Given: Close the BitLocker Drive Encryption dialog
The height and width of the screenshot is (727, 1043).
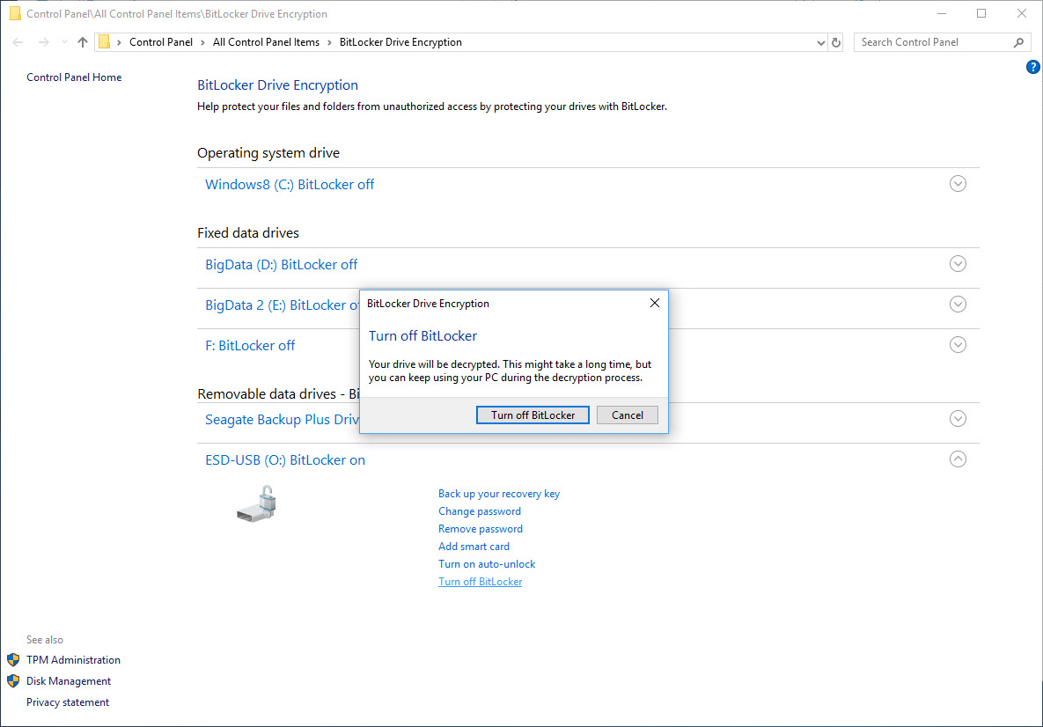Looking at the screenshot, I should 655,304.
